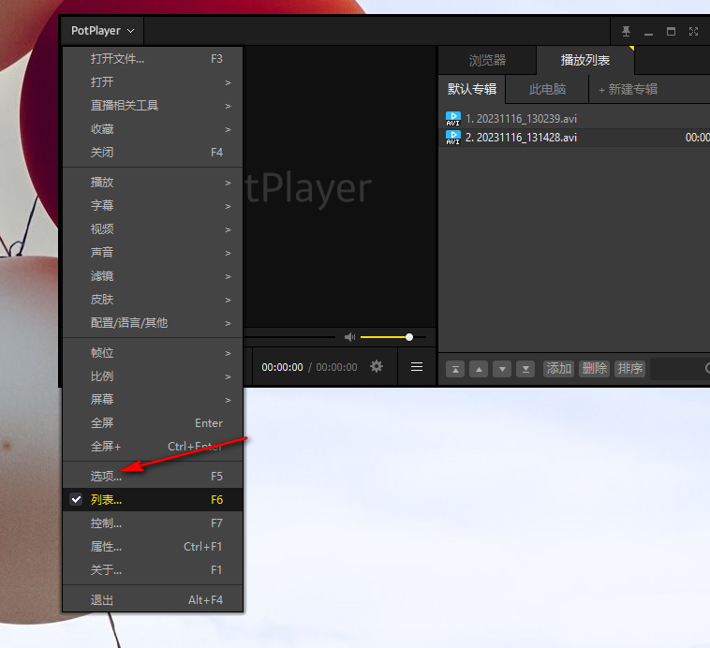The height and width of the screenshot is (648, 710).
Task: Choose 退出 to exit PotPlayer
Action: coord(153,600)
